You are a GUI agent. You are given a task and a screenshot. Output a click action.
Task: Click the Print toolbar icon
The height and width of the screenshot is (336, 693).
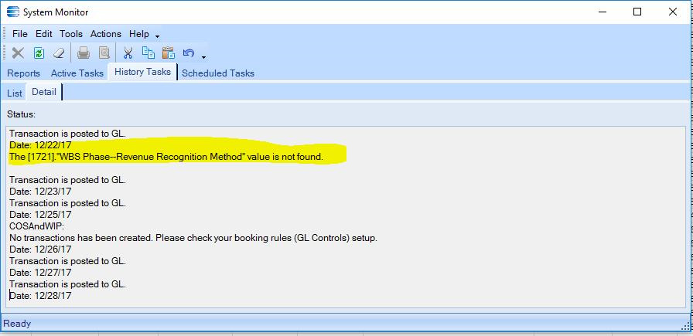tap(84, 53)
